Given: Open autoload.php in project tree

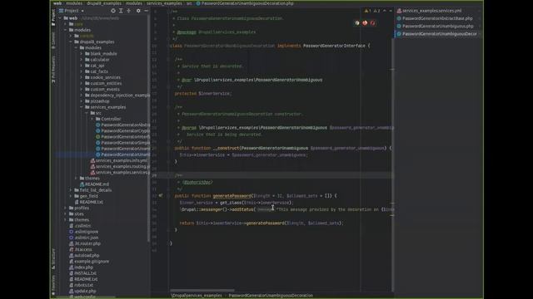Looking at the screenshot, I should pyautogui.click(x=84, y=256).
